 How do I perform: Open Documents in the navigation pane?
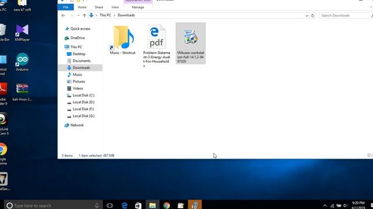coord(82,60)
